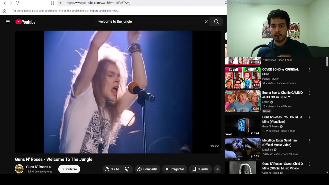Click '753 k vistas · hace 4 años' text
The height and width of the screenshot is (185, 329).
coord(277,60)
